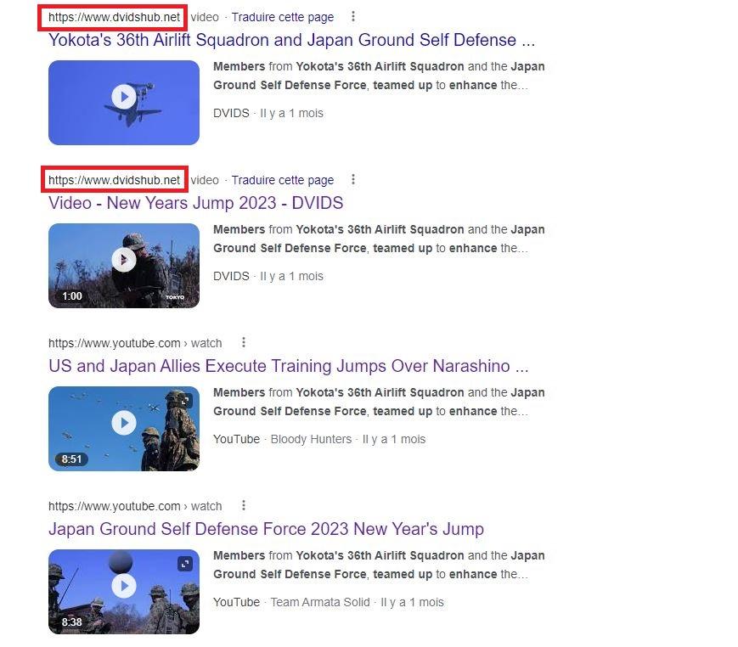Open options menu for Yokota's 36th Airlift result

[x=353, y=17]
